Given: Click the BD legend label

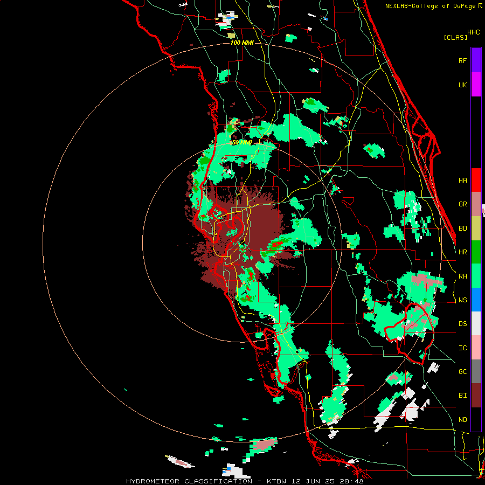Looking at the screenshot, I should [x=462, y=228].
